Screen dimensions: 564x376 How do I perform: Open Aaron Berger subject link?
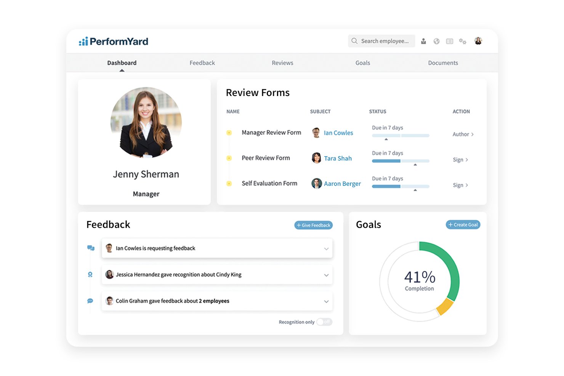342,184
